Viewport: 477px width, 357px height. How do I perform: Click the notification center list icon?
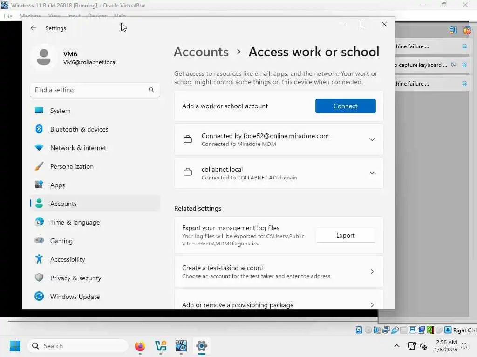coord(453,30)
